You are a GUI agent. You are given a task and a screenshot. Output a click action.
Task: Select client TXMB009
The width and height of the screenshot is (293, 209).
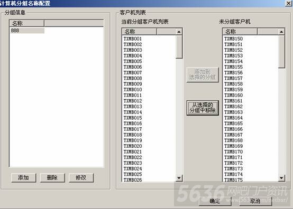[x=133, y=84]
